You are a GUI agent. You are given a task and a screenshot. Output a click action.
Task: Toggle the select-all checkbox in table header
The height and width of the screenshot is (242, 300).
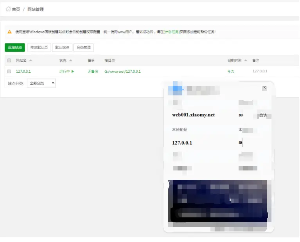[x=9, y=61]
